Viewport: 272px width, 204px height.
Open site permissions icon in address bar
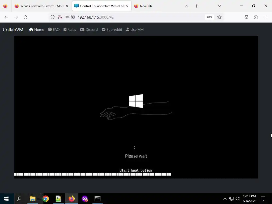click(67, 17)
